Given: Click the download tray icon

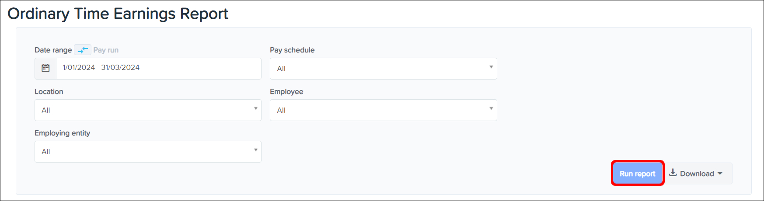Looking at the screenshot, I should 673,173.
